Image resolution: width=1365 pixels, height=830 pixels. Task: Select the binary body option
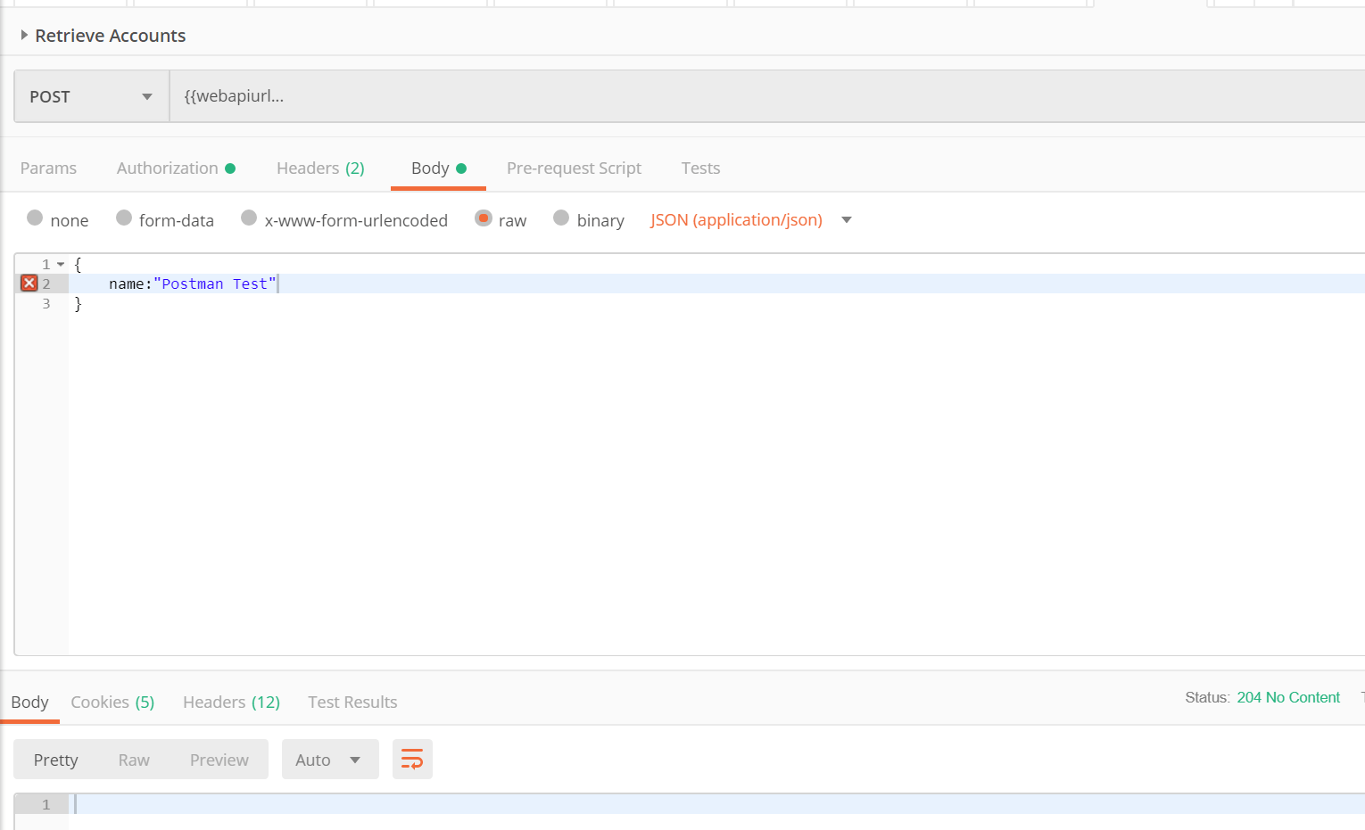click(561, 218)
